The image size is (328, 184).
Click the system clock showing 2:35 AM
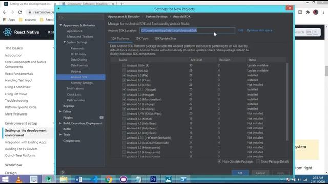[x=318, y=178]
